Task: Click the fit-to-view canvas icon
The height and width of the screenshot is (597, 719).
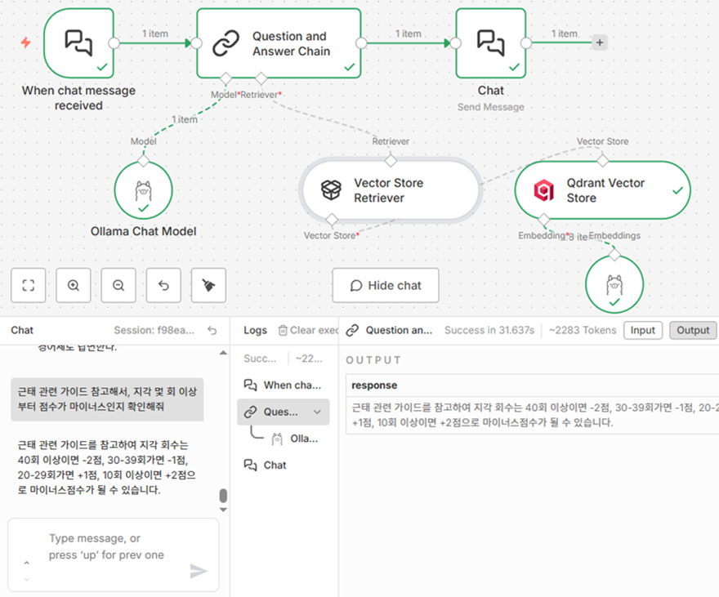Action: [x=29, y=286]
